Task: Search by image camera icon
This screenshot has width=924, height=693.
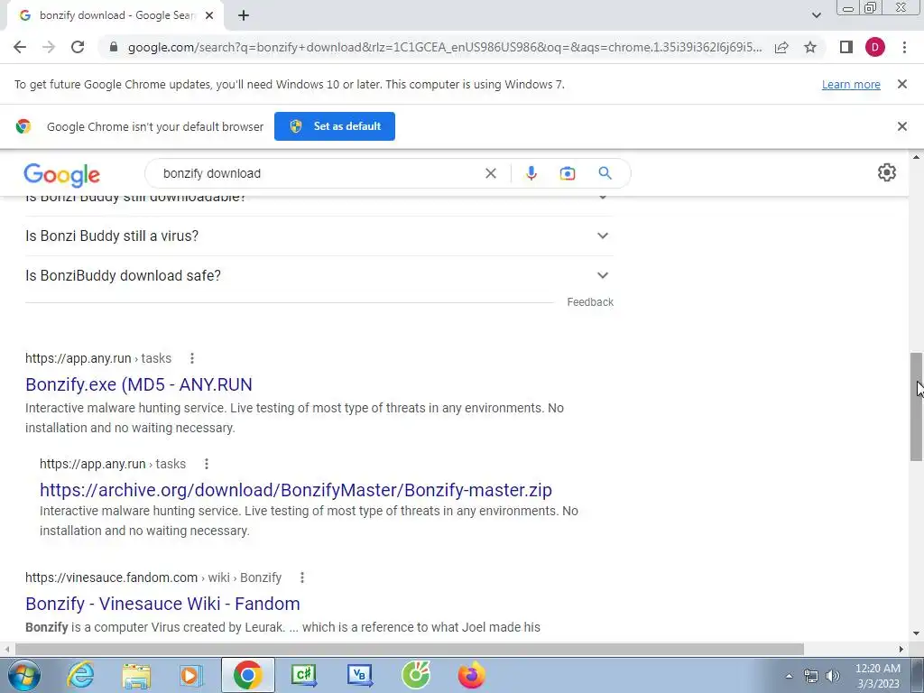Action: tap(568, 173)
